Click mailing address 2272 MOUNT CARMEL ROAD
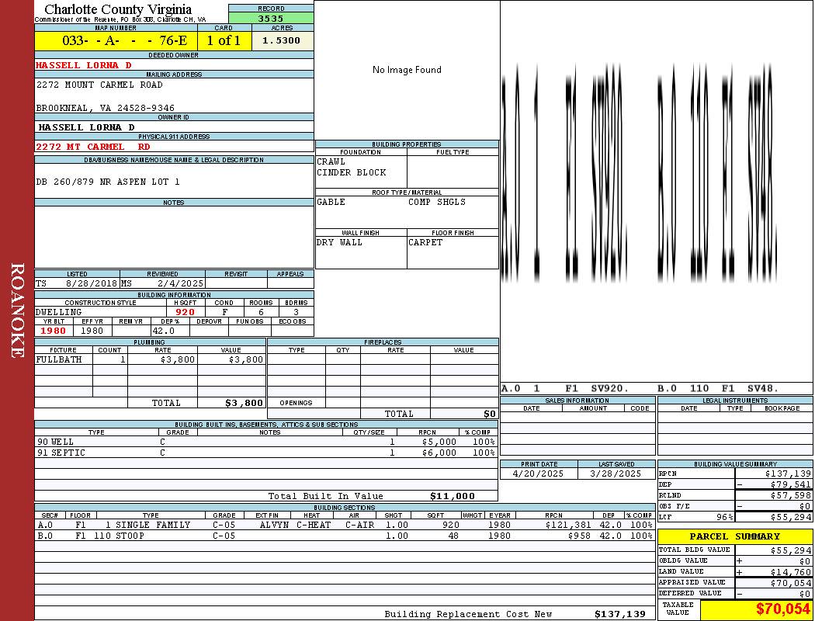Screen dimensions: 815x621 point(99,84)
